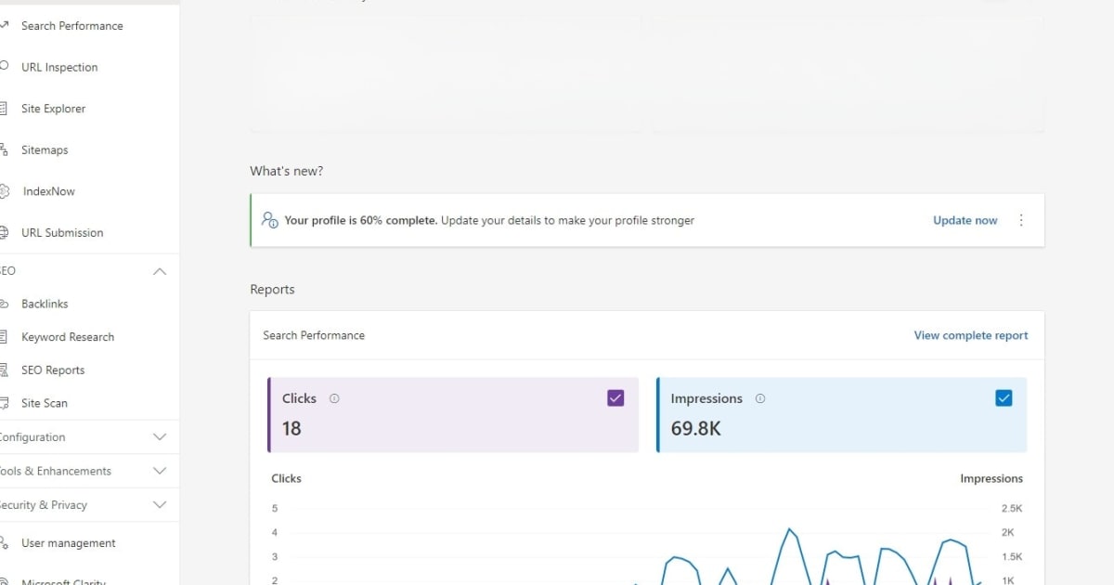The width and height of the screenshot is (1114, 585).
Task: Open SEO Reports
Action: point(53,370)
